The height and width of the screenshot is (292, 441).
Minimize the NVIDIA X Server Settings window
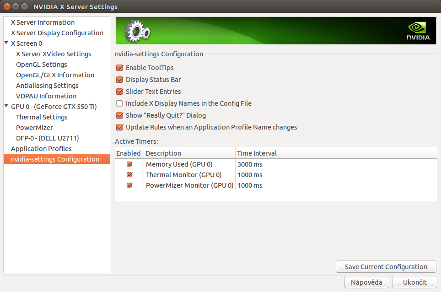[x=16, y=6]
